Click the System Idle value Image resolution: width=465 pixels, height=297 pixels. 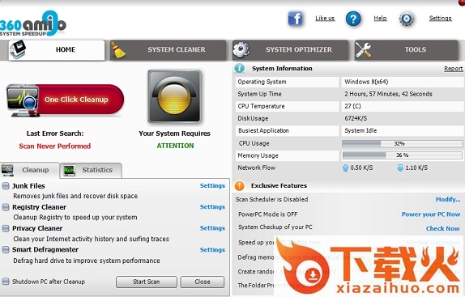click(x=360, y=130)
